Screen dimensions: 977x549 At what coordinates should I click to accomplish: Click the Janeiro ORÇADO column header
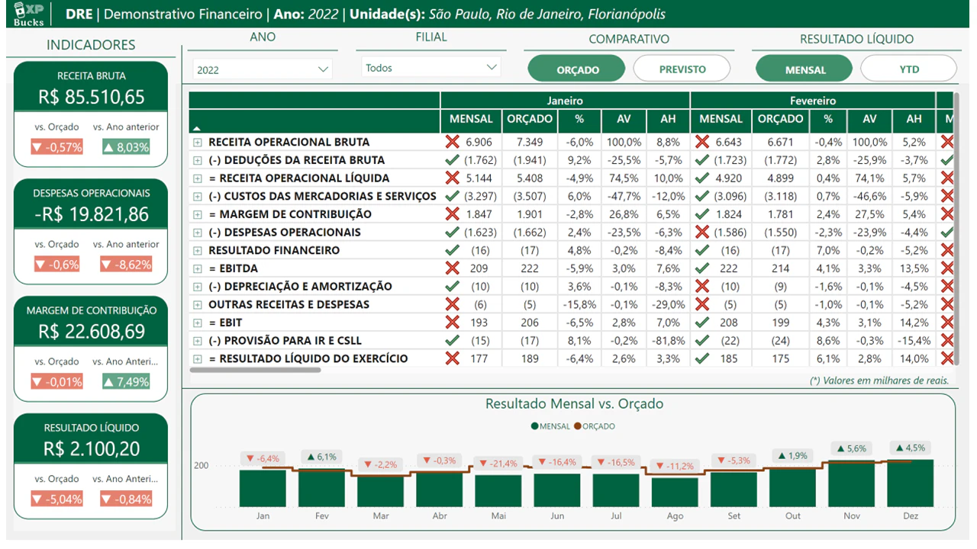pyautogui.click(x=529, y=119)
